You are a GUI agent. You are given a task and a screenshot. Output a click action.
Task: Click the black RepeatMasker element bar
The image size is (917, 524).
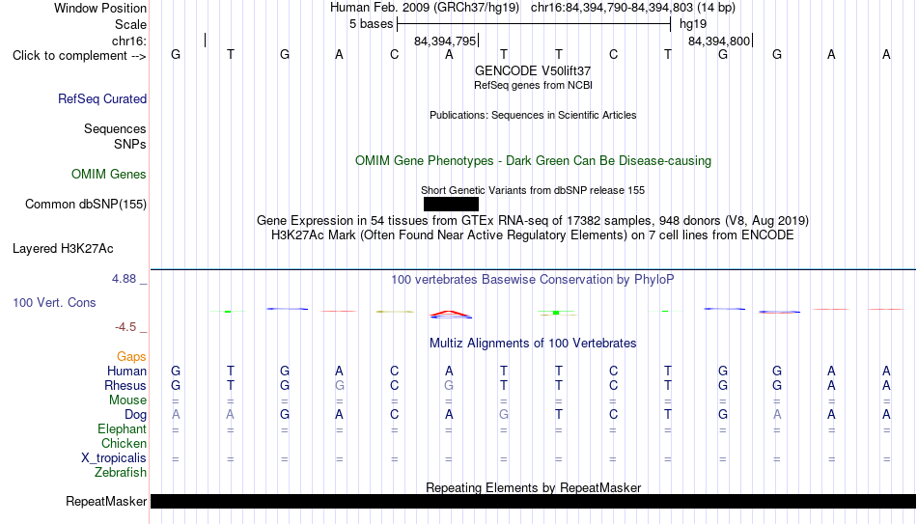coord(533,501)
